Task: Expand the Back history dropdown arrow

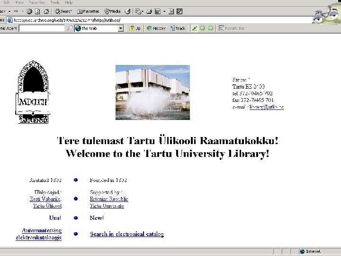Action: pos(9,11)
